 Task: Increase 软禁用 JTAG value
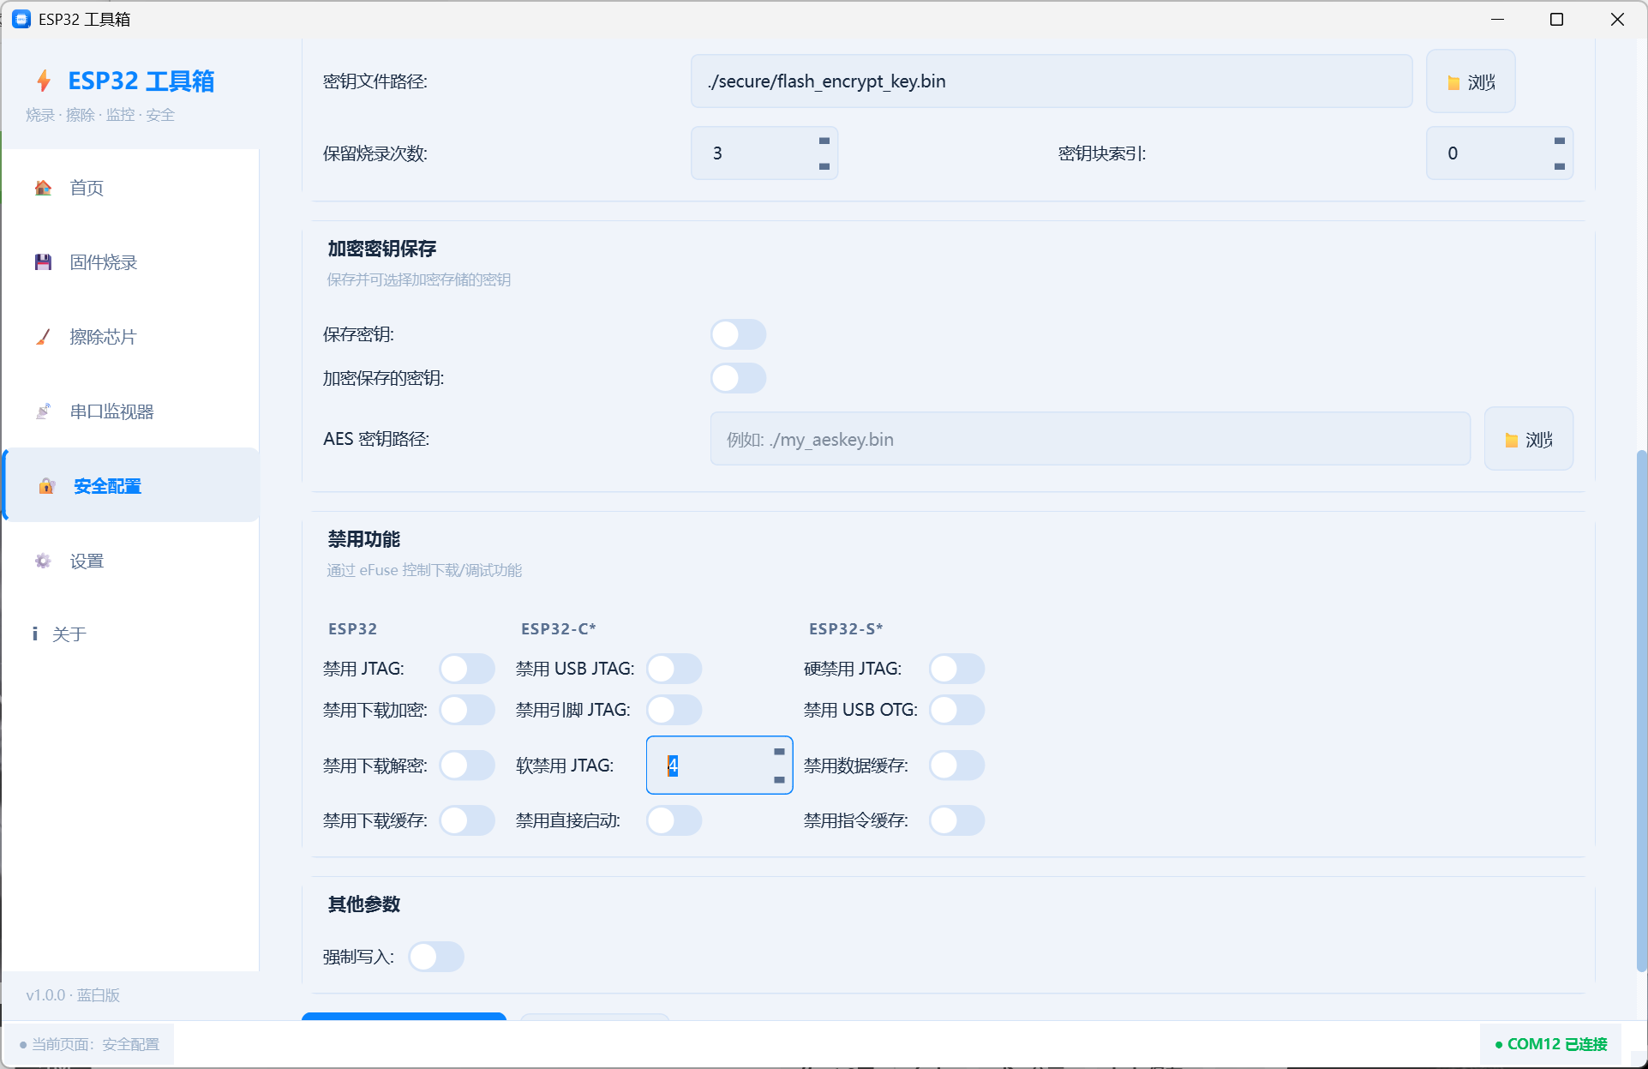[x=779, y=752]
